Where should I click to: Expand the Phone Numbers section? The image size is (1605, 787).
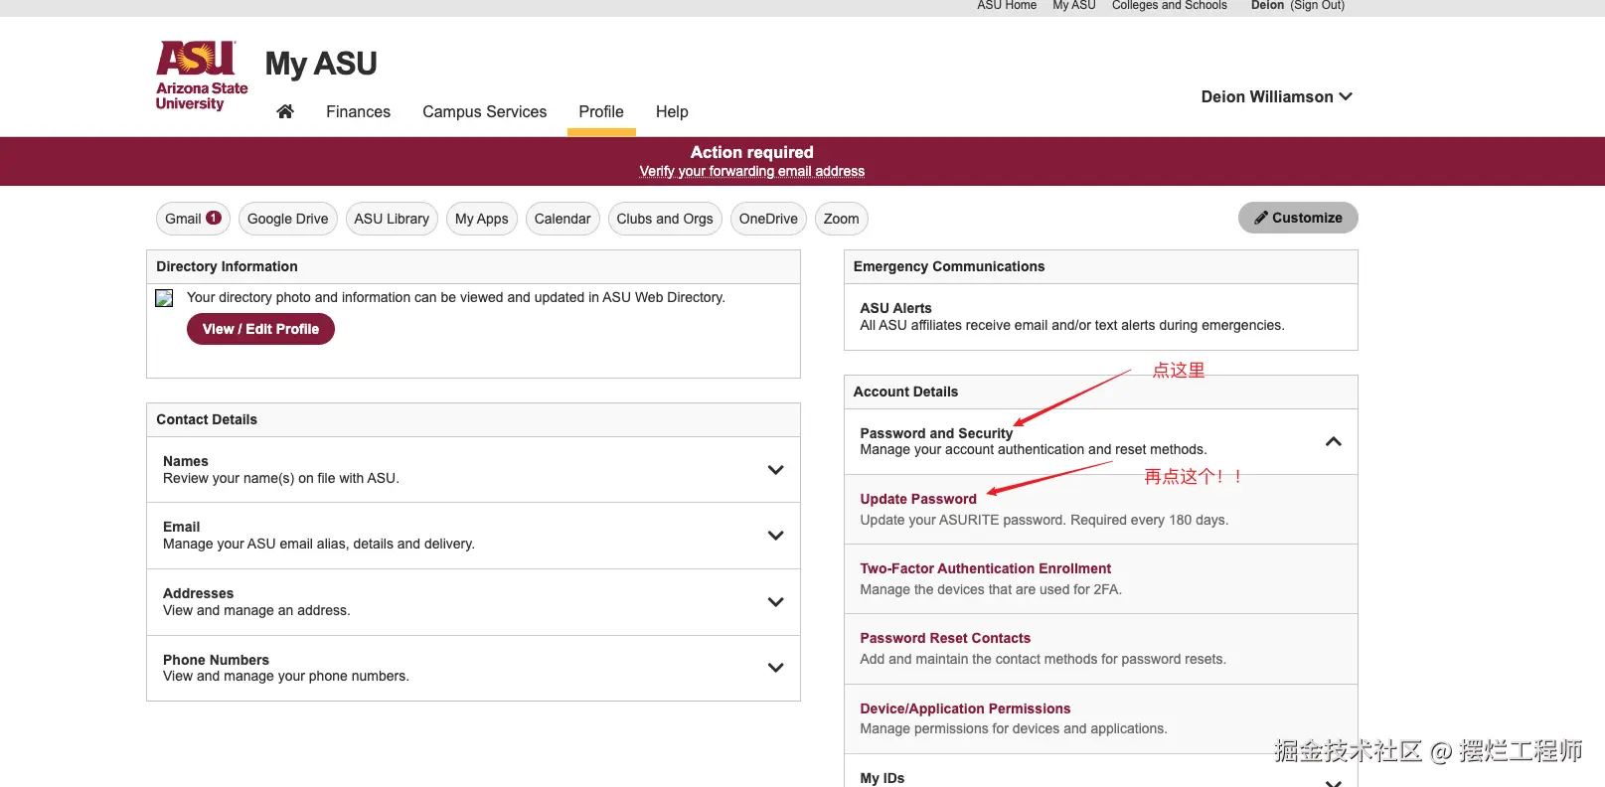coord(775,668)
